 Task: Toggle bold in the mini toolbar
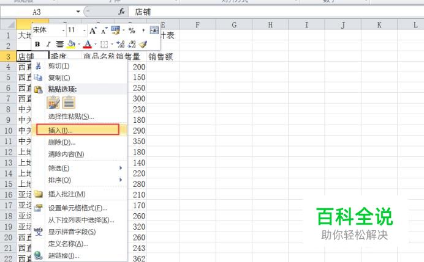click(x=37, y=44)
